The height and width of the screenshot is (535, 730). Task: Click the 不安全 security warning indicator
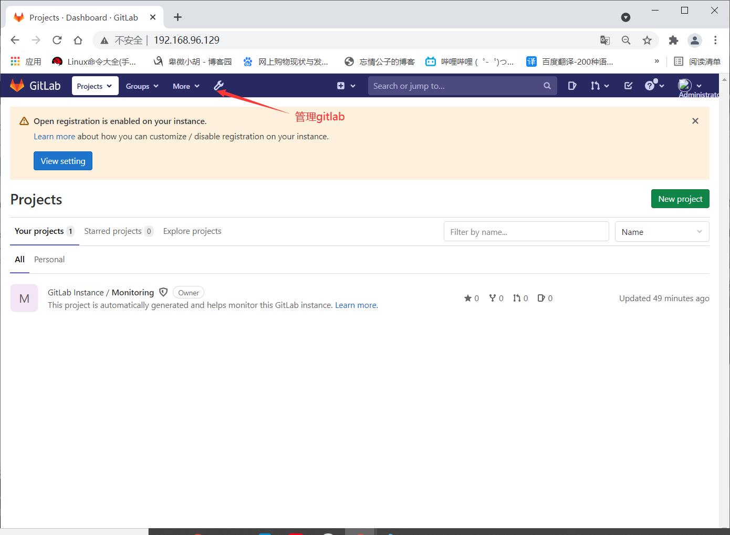click(x=121, y=40)
